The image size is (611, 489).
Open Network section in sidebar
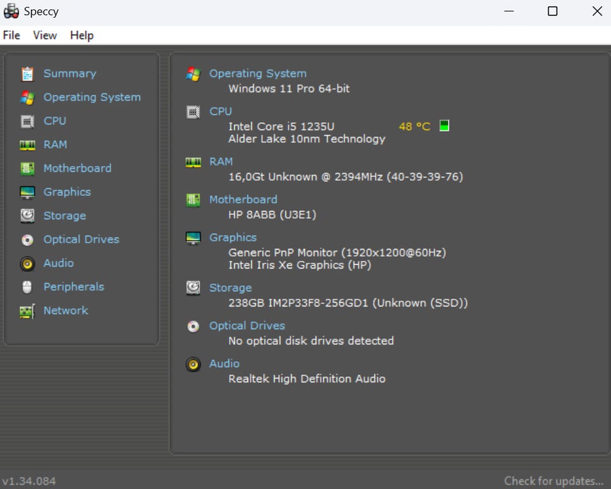point(66,311)
